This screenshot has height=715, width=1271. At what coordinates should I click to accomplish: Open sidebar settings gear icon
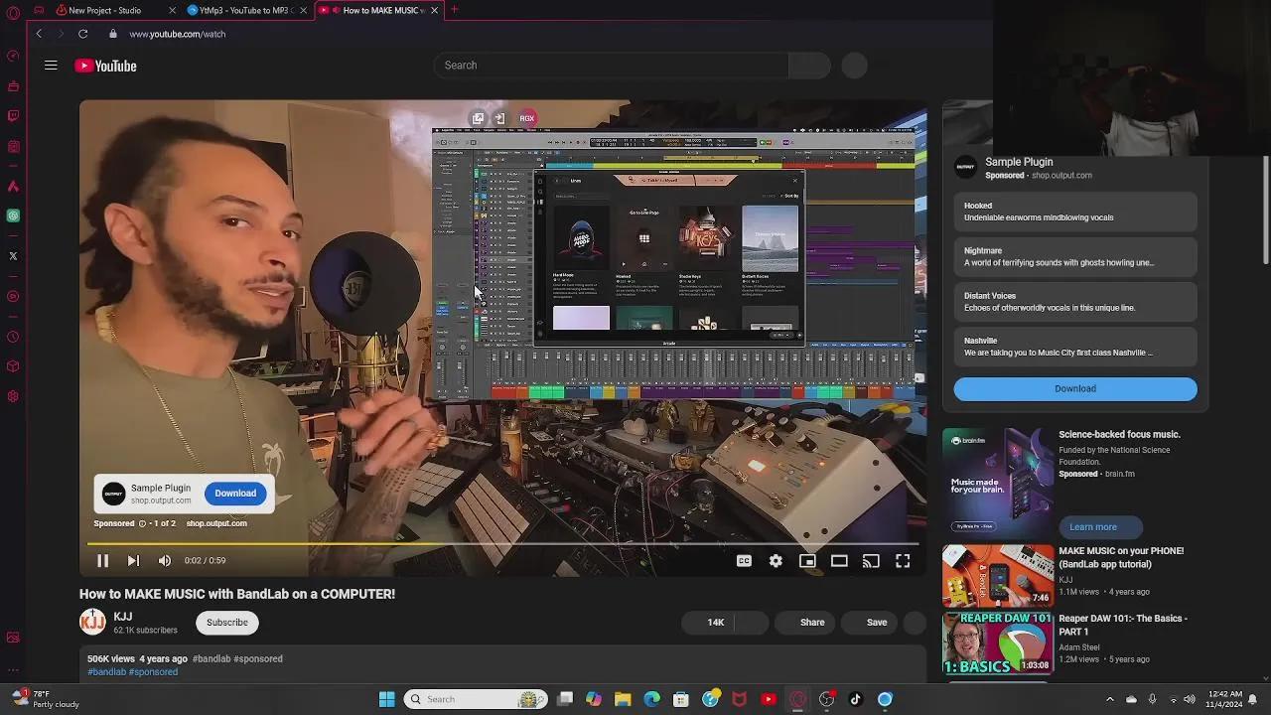(13, 397)
